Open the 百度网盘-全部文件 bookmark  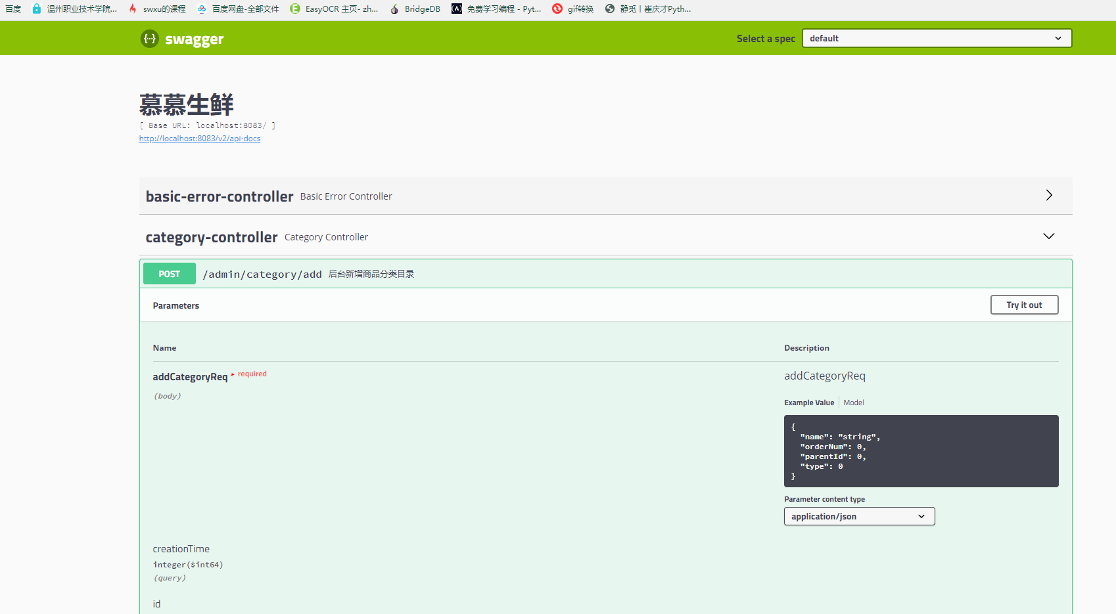(238, 9)
